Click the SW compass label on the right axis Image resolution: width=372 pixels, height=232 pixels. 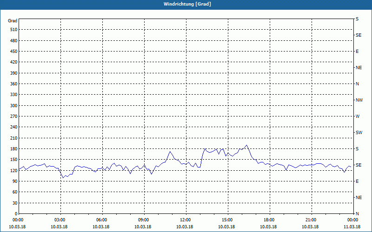point(359,133)
